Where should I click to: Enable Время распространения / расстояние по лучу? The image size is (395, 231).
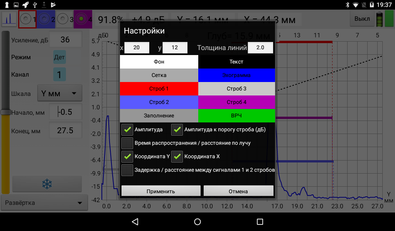pyautogui.click(x=127, y=143)
